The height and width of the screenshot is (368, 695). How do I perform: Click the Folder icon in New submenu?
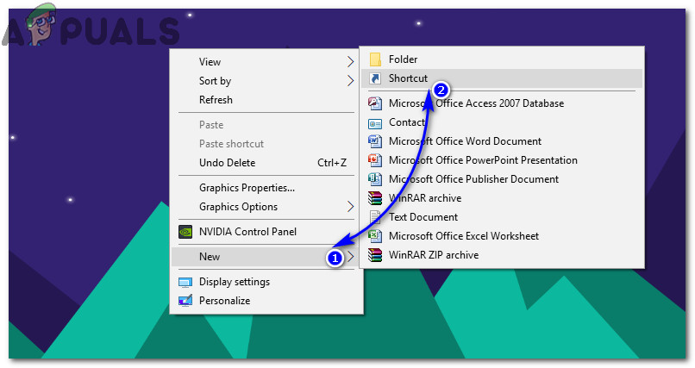click(x=375, y=59)
